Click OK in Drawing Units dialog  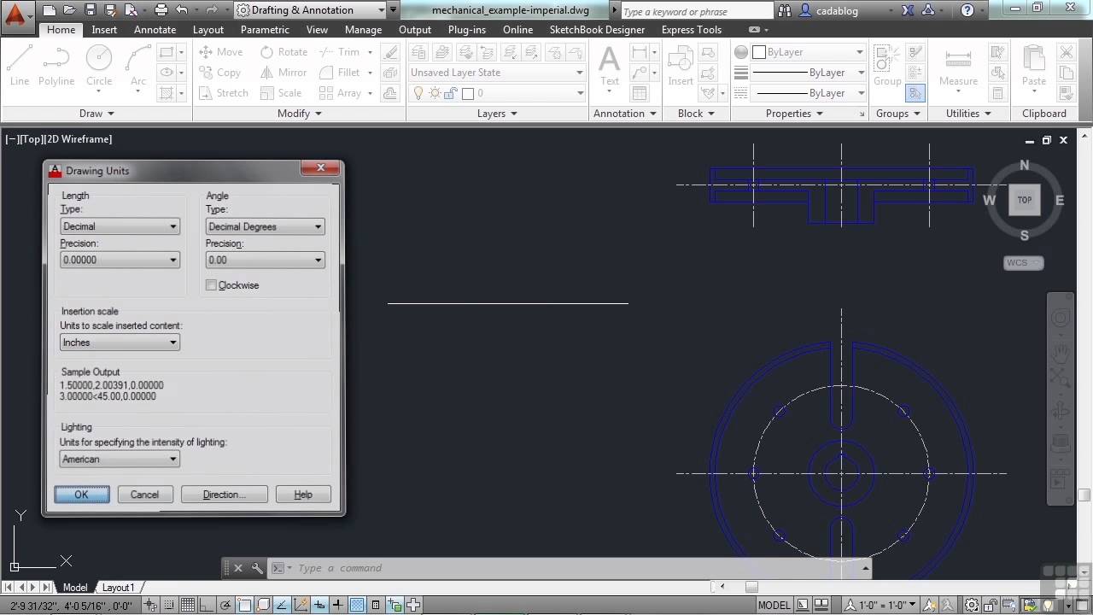point(81,495)
